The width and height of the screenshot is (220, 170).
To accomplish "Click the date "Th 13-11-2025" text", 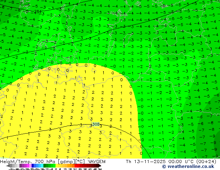I will (x=146, y=162).
